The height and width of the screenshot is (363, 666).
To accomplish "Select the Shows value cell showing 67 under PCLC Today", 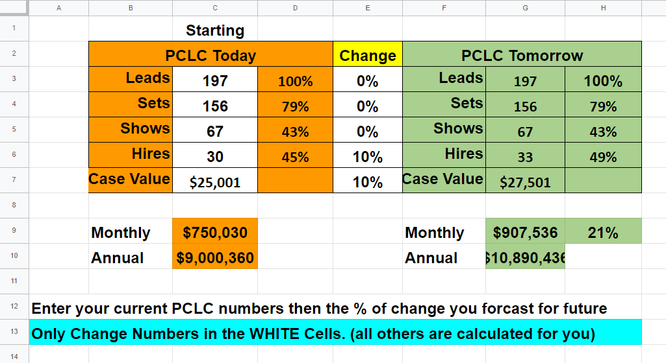I will tap(215, 131).
